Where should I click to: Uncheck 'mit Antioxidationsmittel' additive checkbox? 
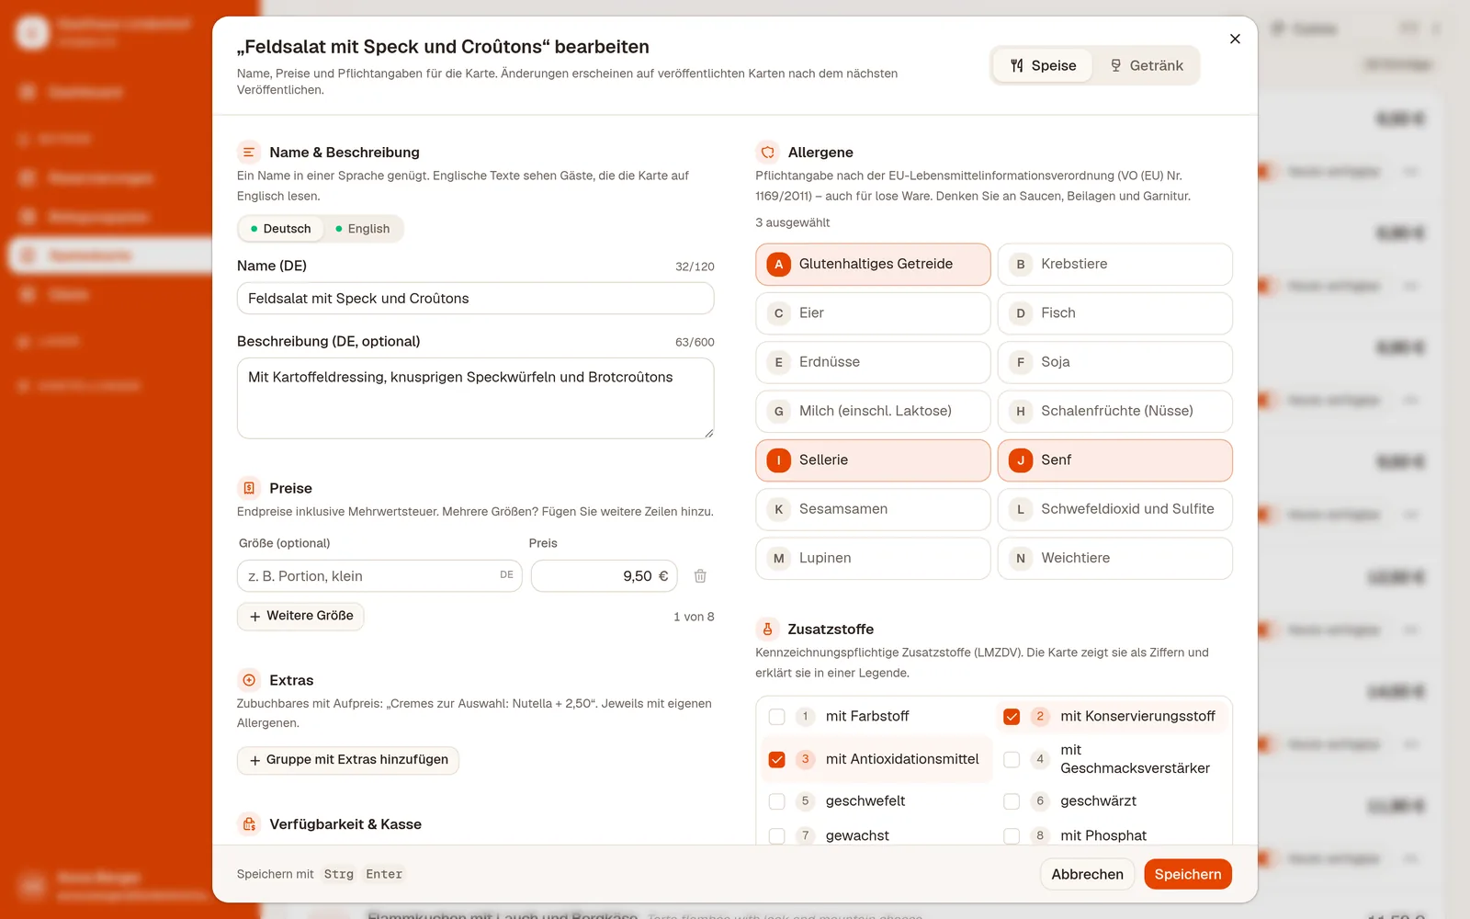pos(777,759)
